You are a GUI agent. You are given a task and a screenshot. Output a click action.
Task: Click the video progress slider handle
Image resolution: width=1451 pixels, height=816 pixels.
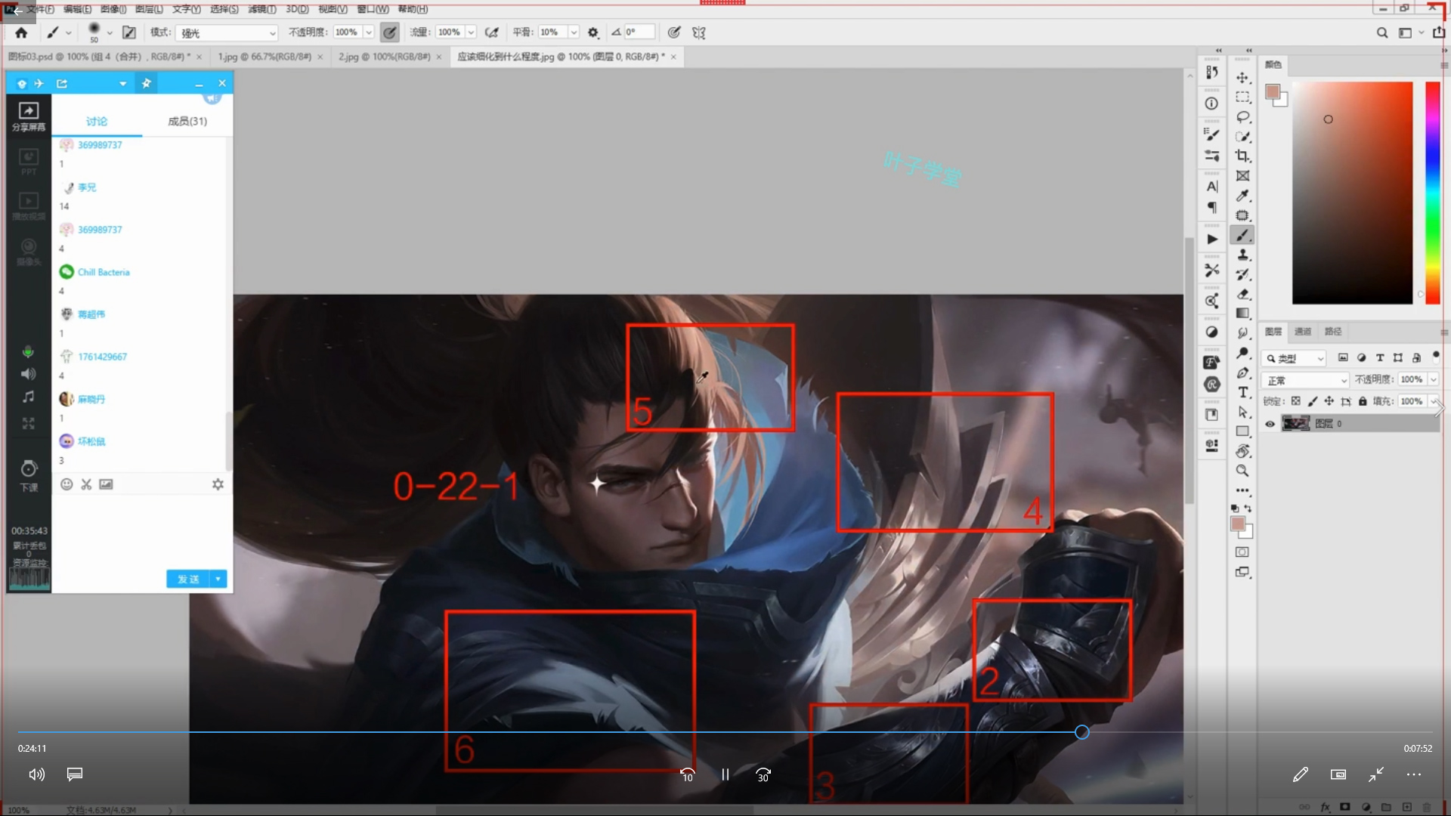point(1082,732)
